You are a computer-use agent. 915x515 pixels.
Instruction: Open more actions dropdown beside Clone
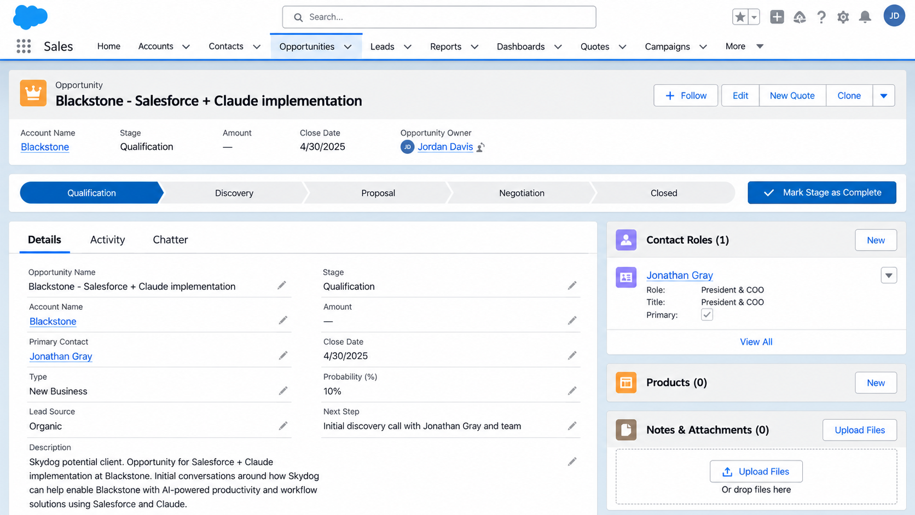pyautogui.click(x=884, y=95)
